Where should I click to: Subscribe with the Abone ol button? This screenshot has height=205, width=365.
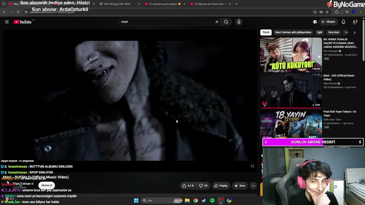47,185
